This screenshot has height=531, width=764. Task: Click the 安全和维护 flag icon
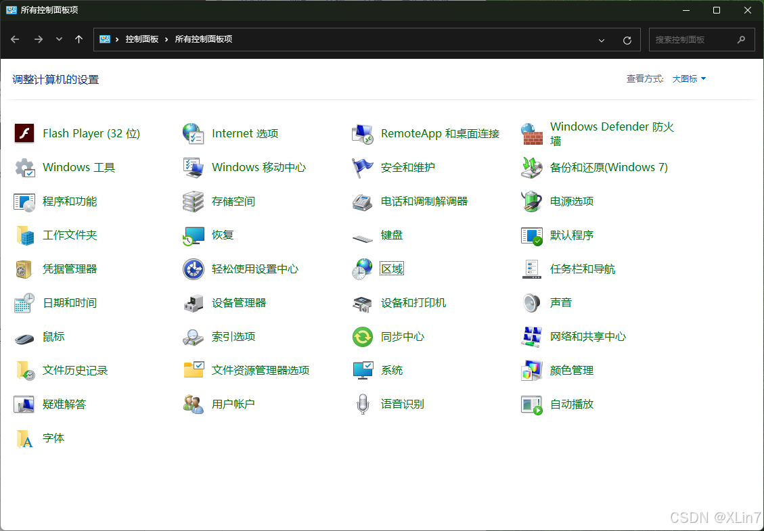363,168
